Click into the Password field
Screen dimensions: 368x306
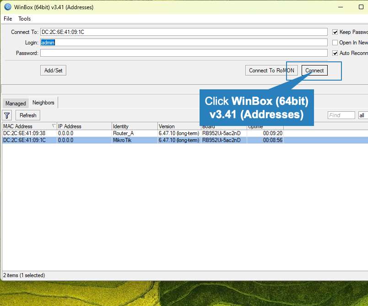[x=184, y=53]
